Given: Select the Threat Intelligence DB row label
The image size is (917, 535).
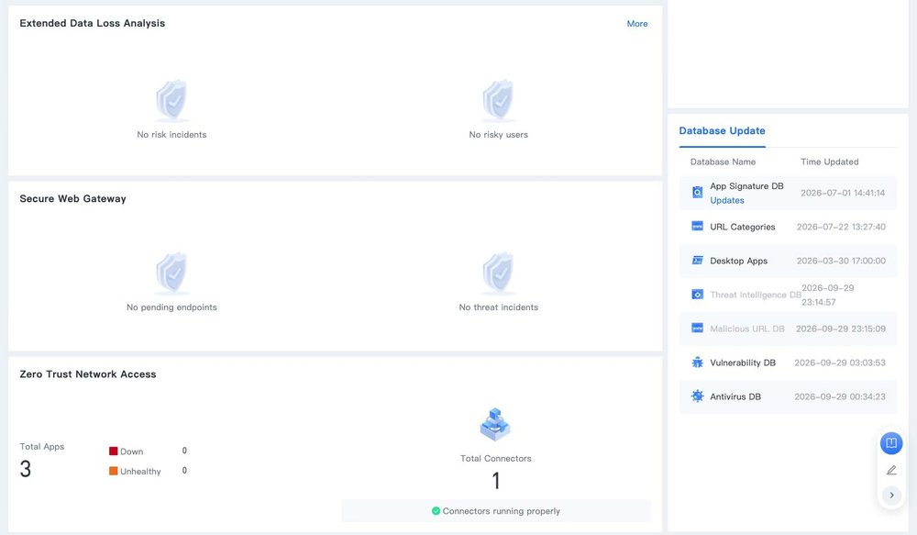Looking at the screenshot, I should [756, 295].
